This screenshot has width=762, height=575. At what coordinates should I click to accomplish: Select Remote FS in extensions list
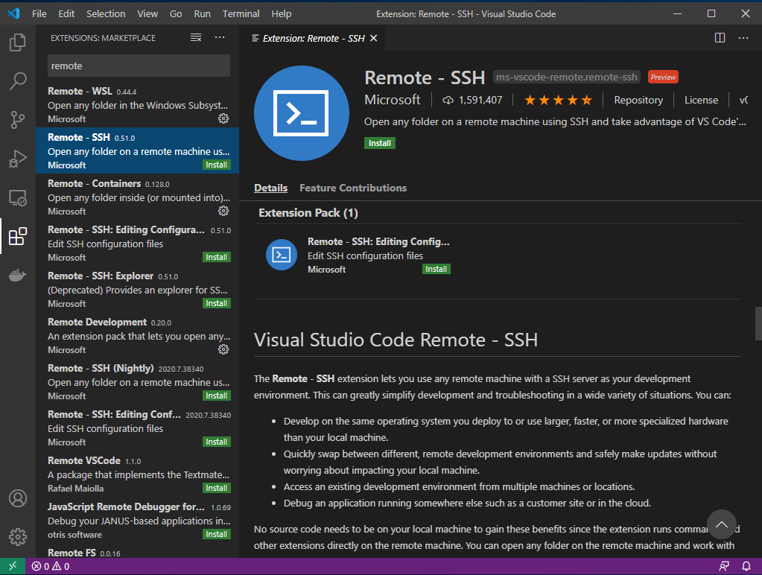[x=138, y=553]
